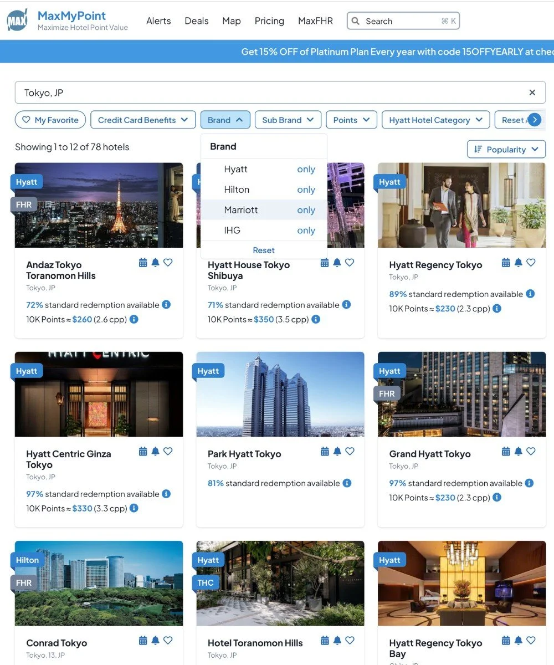The image size is (554, 665).
Task: Toggle the My Favorite filter button
Action: coord(50,120)
